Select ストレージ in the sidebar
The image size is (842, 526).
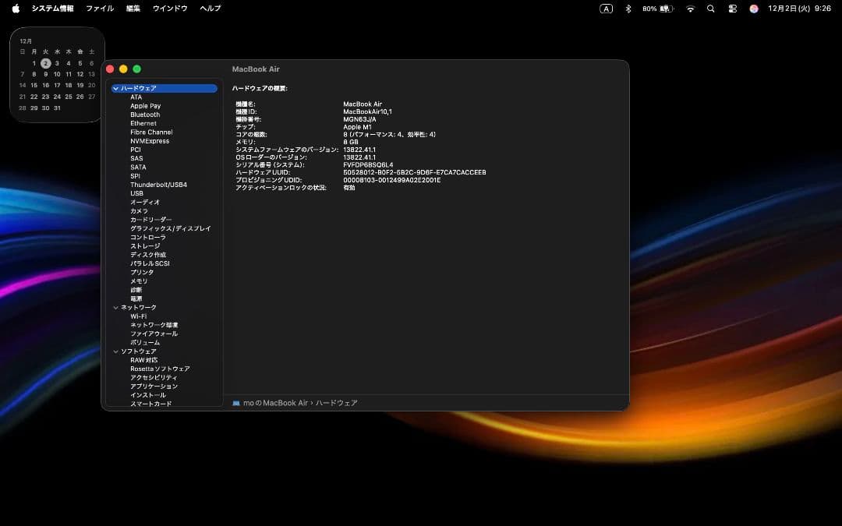(x=143, y=245)
